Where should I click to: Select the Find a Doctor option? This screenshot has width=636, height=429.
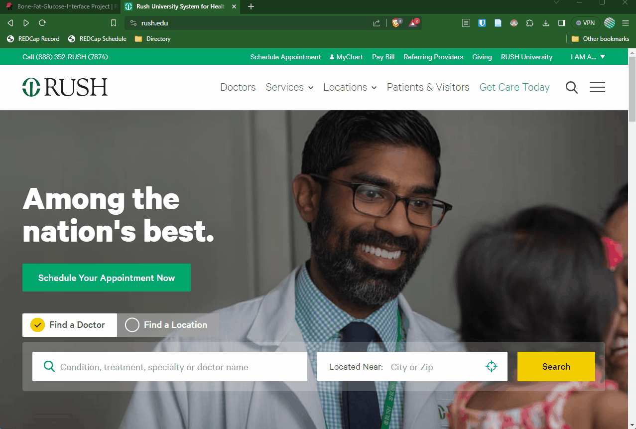[70, 325]
